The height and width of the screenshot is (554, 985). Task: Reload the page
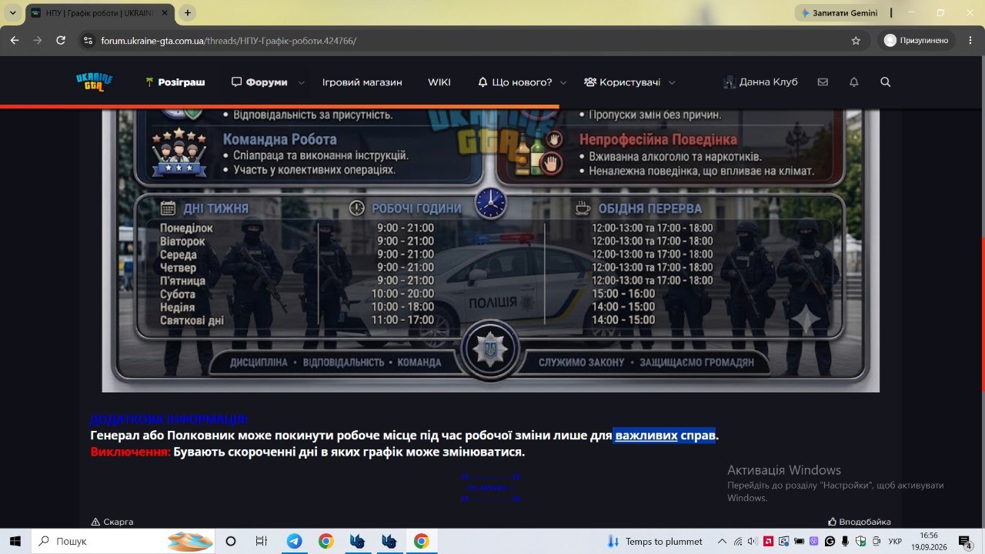[61, 41]
